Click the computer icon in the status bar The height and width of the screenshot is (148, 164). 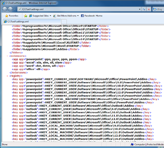[132, 144]
